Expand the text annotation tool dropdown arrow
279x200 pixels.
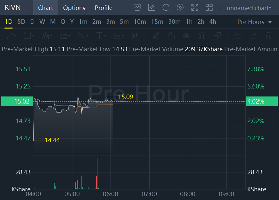123,36
